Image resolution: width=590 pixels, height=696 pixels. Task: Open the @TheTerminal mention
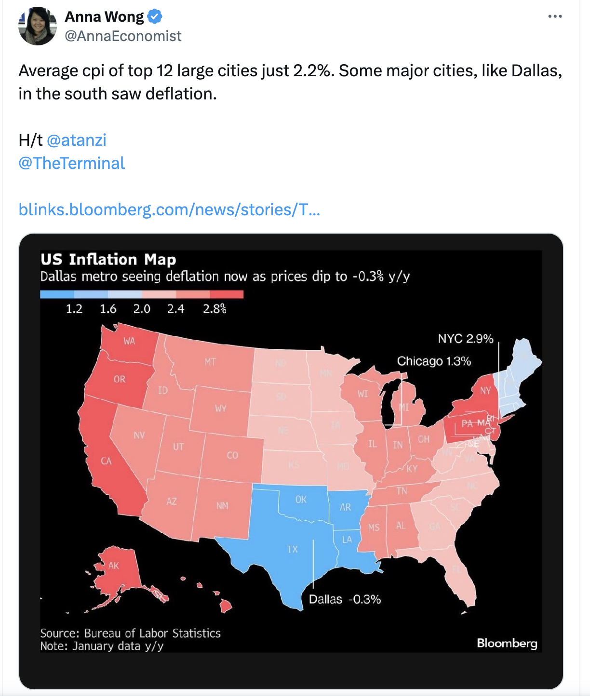[72, 163]
